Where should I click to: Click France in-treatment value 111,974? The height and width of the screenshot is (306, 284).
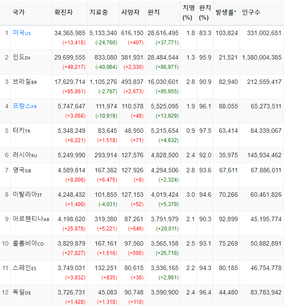[x=106, y=106]
